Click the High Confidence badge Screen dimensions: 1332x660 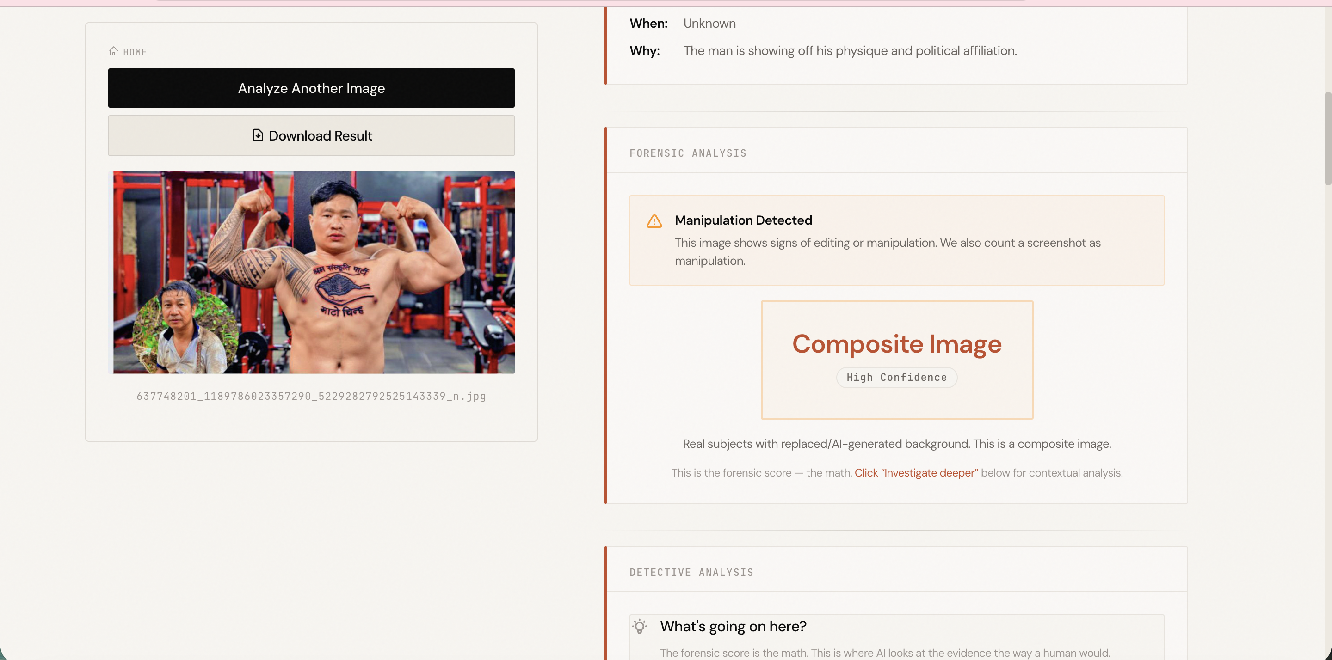click(x=896, y=377)
